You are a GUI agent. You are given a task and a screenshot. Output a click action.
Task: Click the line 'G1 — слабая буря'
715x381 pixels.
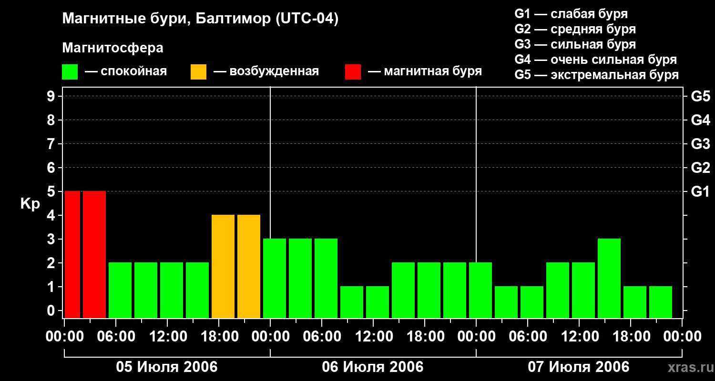(571, 14)
